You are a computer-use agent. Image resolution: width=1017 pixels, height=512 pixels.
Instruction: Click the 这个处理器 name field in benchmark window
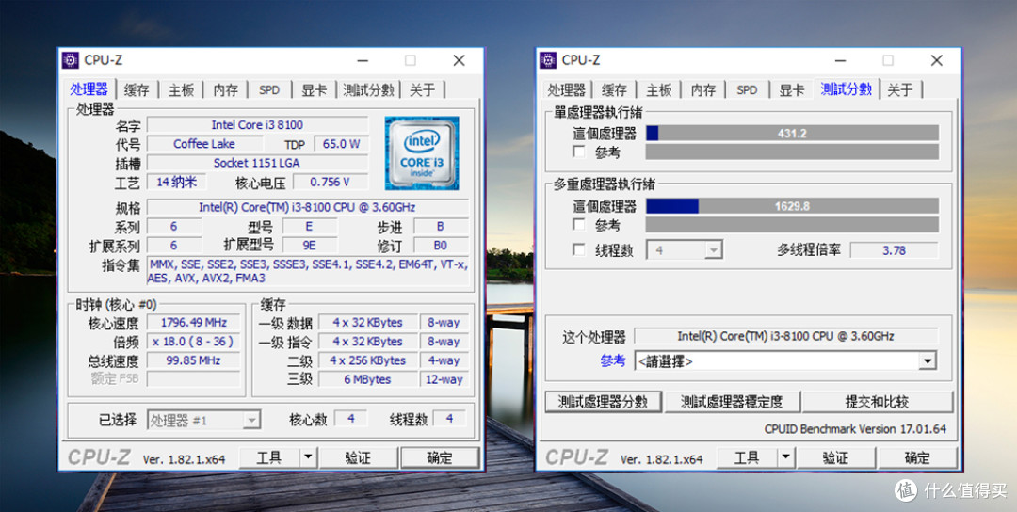[786, 336]
